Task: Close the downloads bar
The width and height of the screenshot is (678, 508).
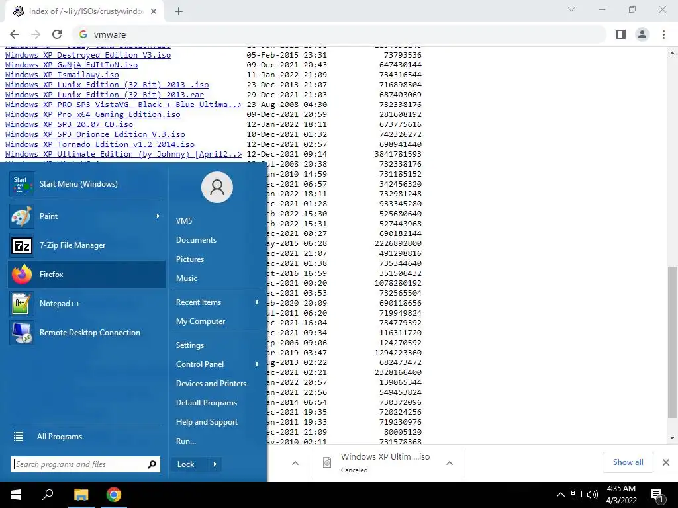Action: click(x=666, y=462)
